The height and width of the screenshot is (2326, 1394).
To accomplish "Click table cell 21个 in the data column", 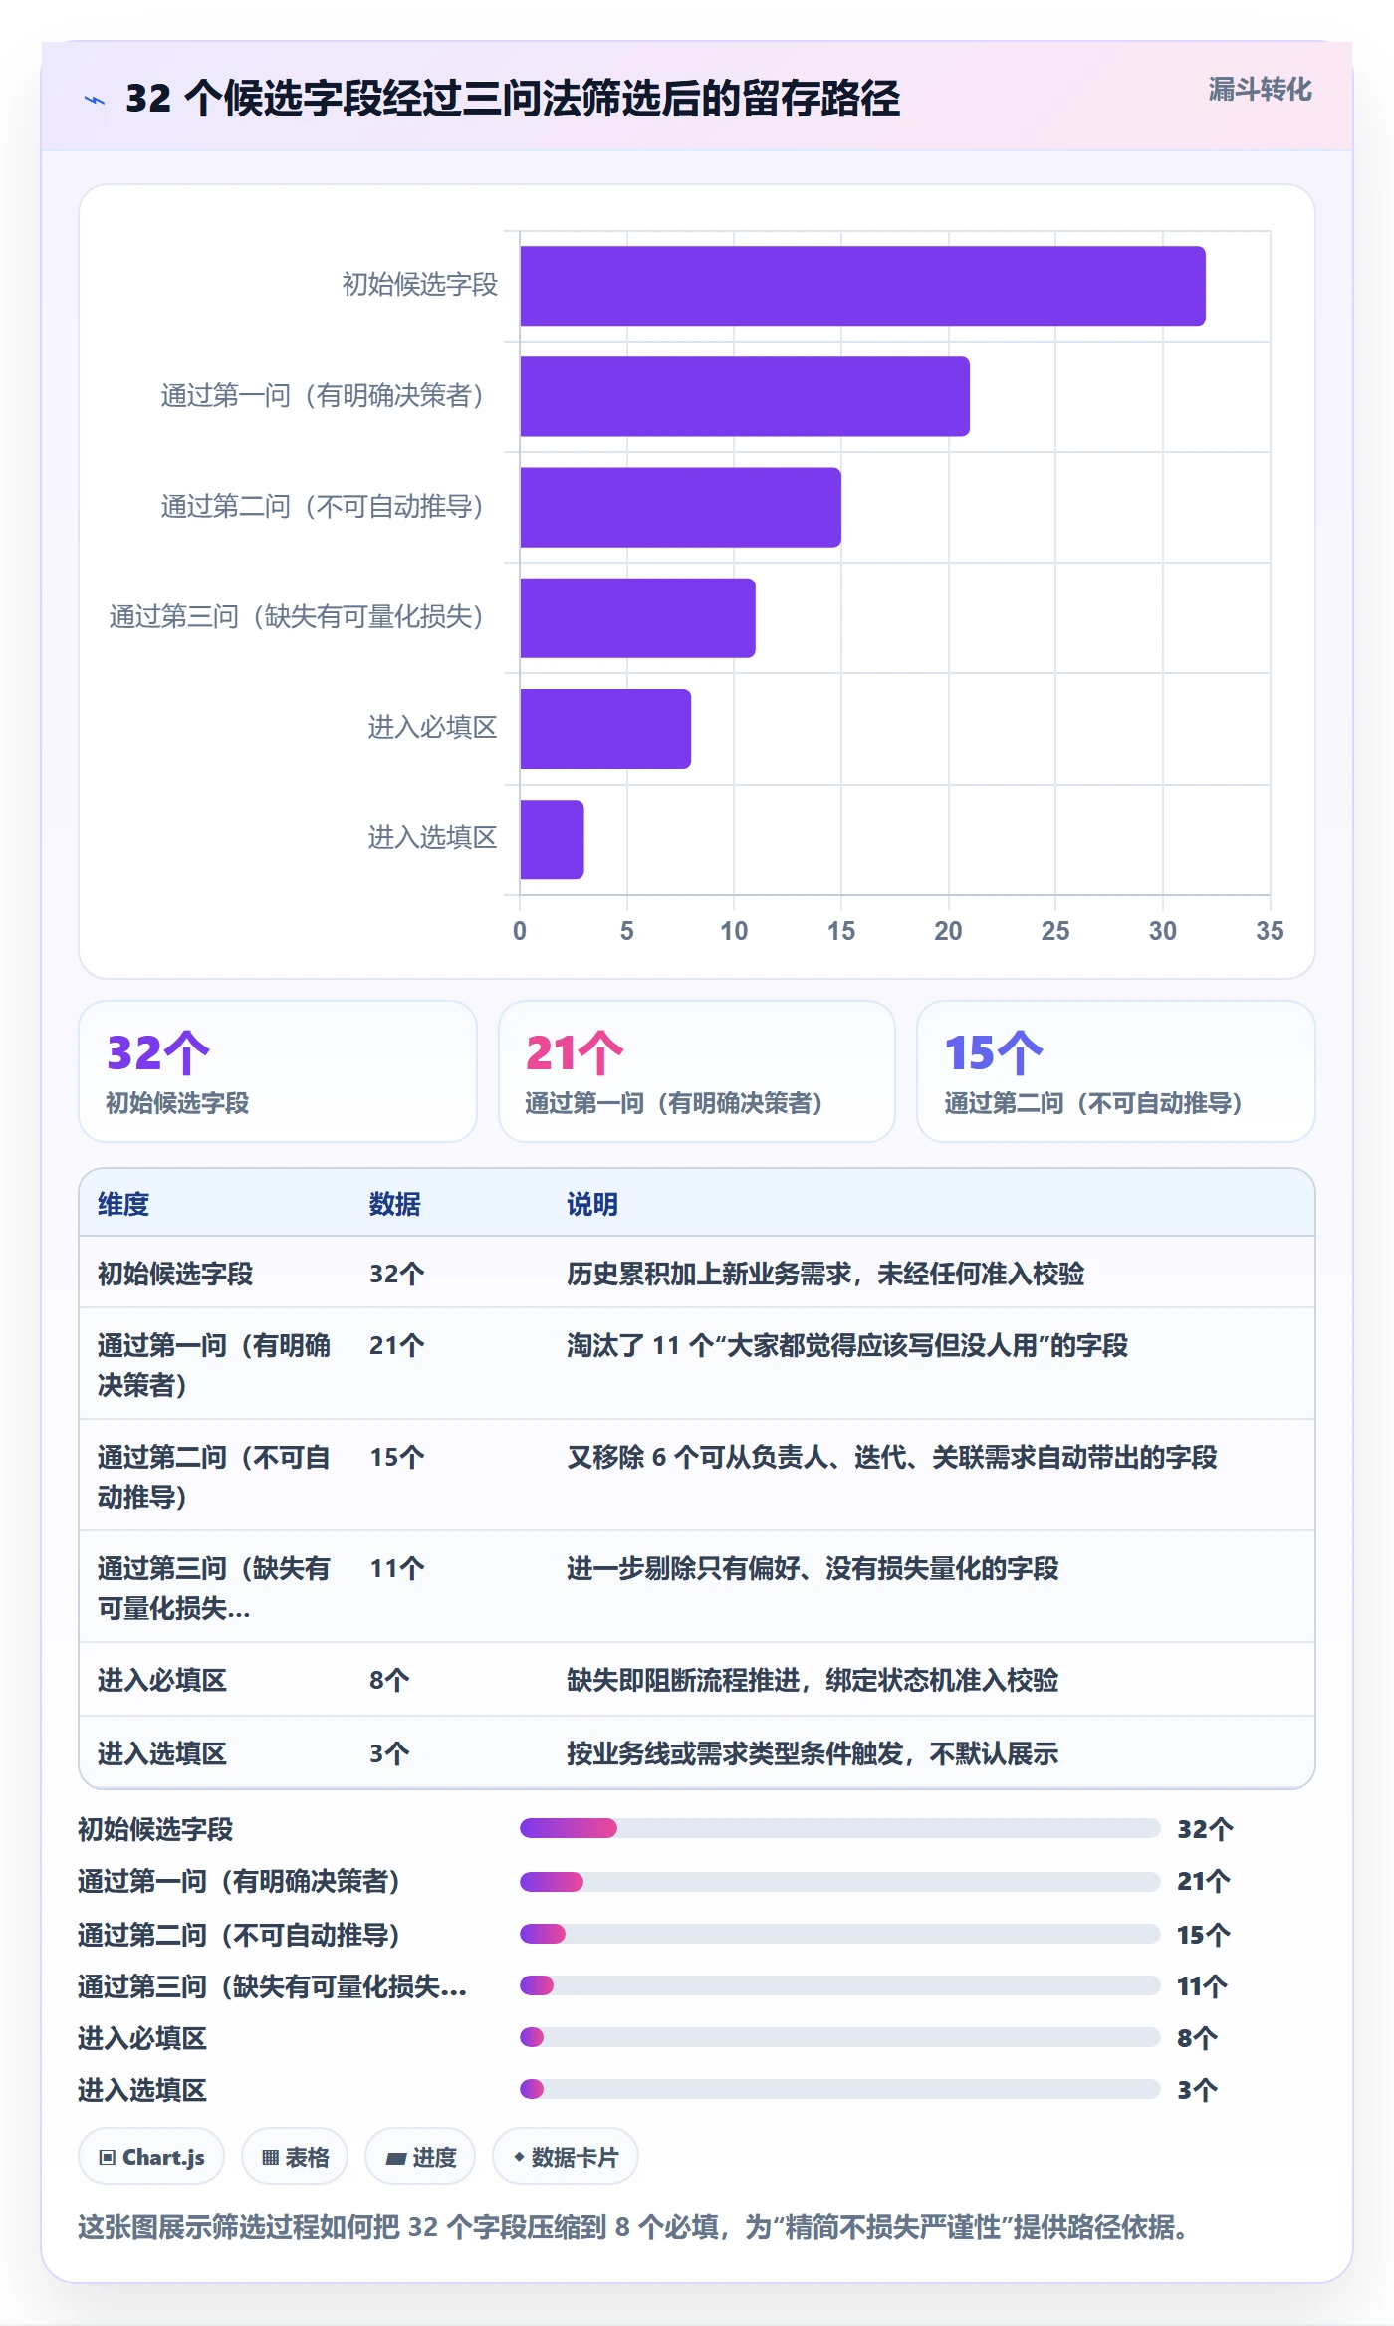I will point(397,1345).
